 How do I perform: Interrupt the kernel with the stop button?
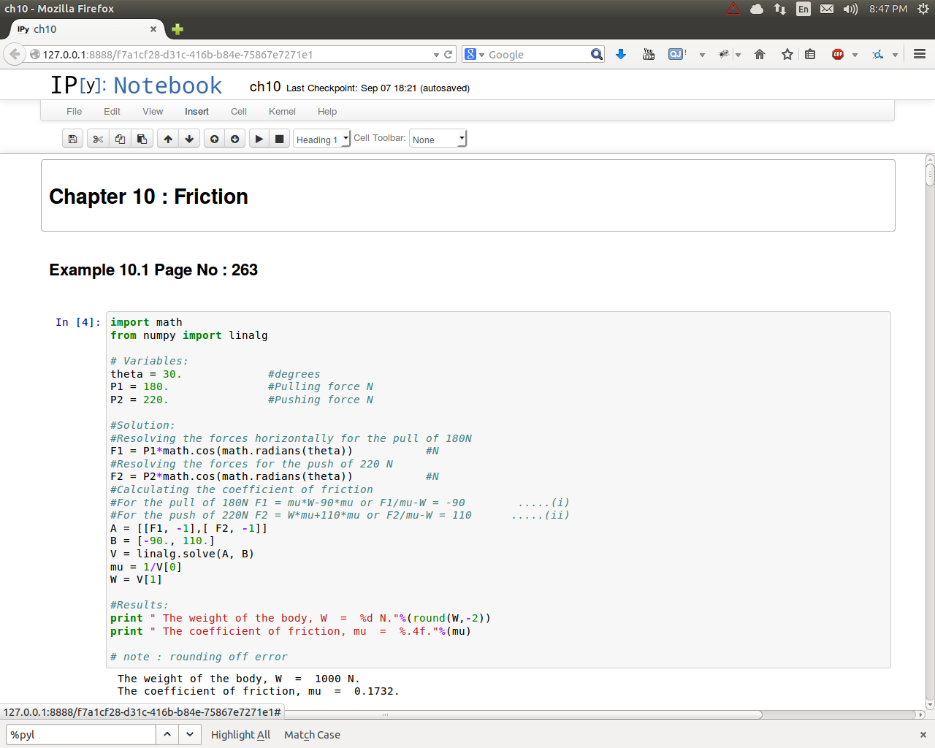(x=279, y=139)
